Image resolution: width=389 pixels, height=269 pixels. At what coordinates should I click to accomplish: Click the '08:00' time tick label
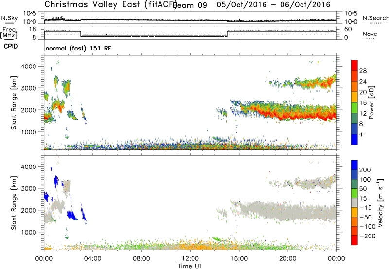[141, 259]
